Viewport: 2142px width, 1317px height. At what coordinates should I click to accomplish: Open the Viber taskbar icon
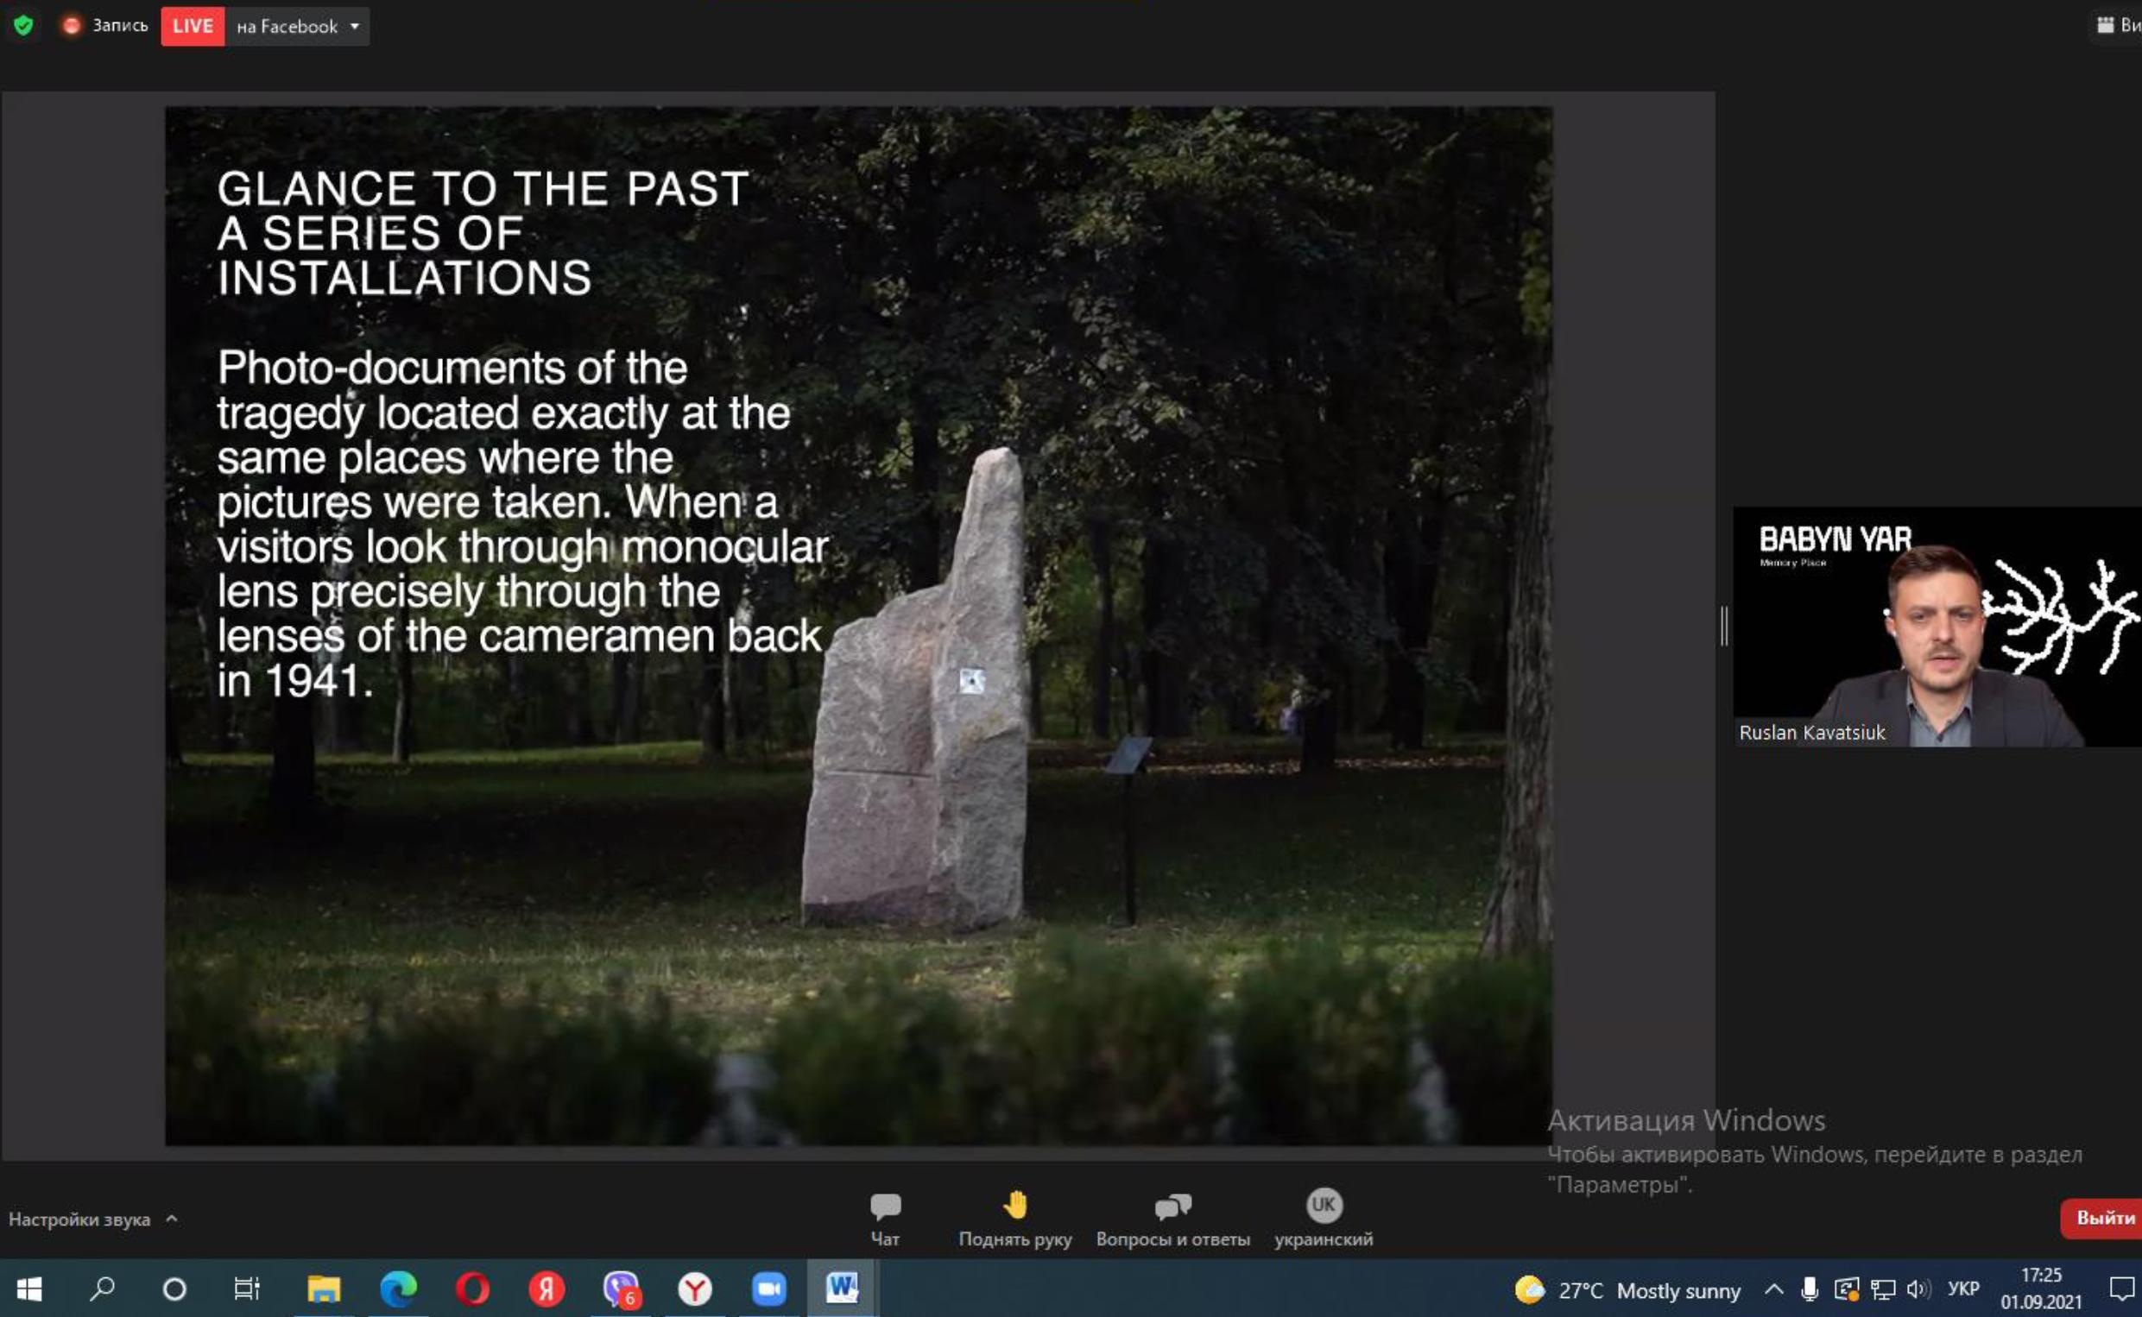(x=620, y=1289)
